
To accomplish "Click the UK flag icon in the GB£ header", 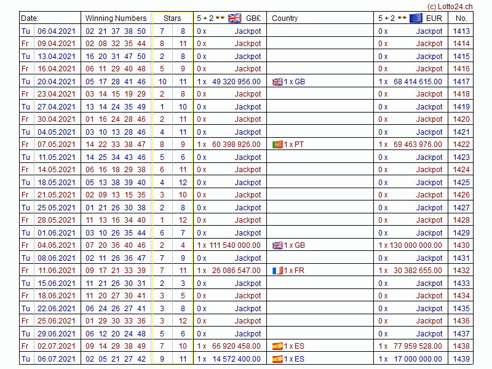I will point(235,18).
